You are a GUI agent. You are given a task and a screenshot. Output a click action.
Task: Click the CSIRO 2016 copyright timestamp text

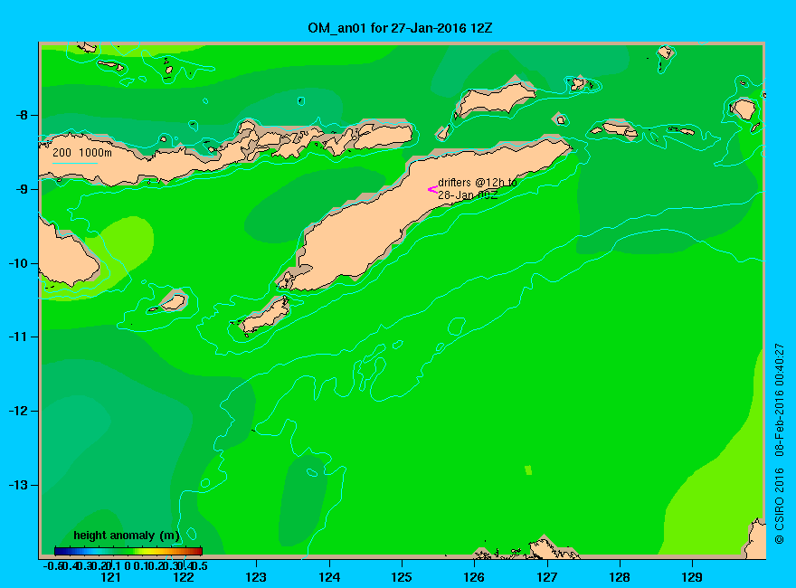click(x=779, y=444)
